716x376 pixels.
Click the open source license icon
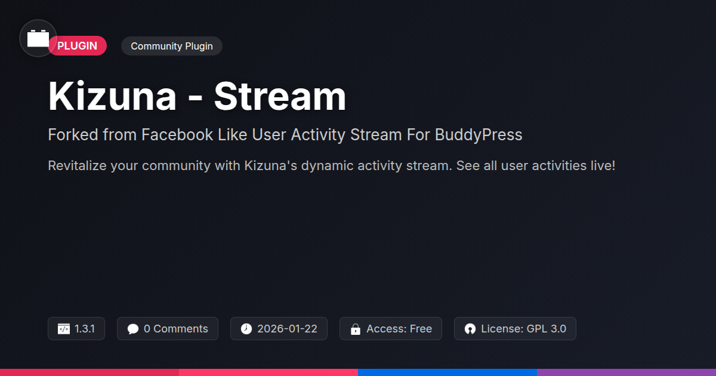[470, 329]
